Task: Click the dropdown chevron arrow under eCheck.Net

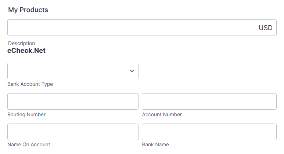Action: pos(132,71)
